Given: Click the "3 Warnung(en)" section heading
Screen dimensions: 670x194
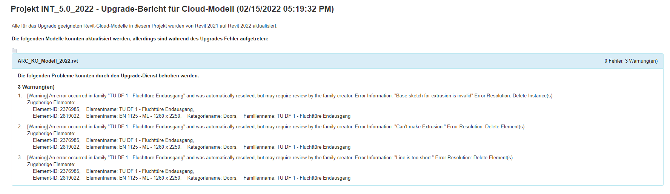Looking at the screenshot, I should [x=36, y=87].
